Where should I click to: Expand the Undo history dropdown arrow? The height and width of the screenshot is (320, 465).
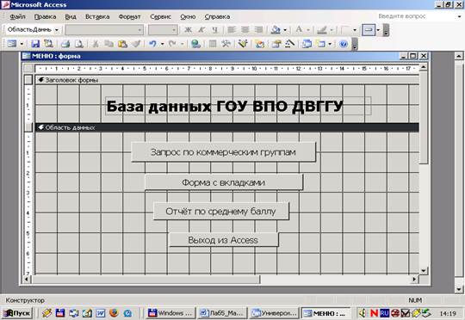point(162,44)
